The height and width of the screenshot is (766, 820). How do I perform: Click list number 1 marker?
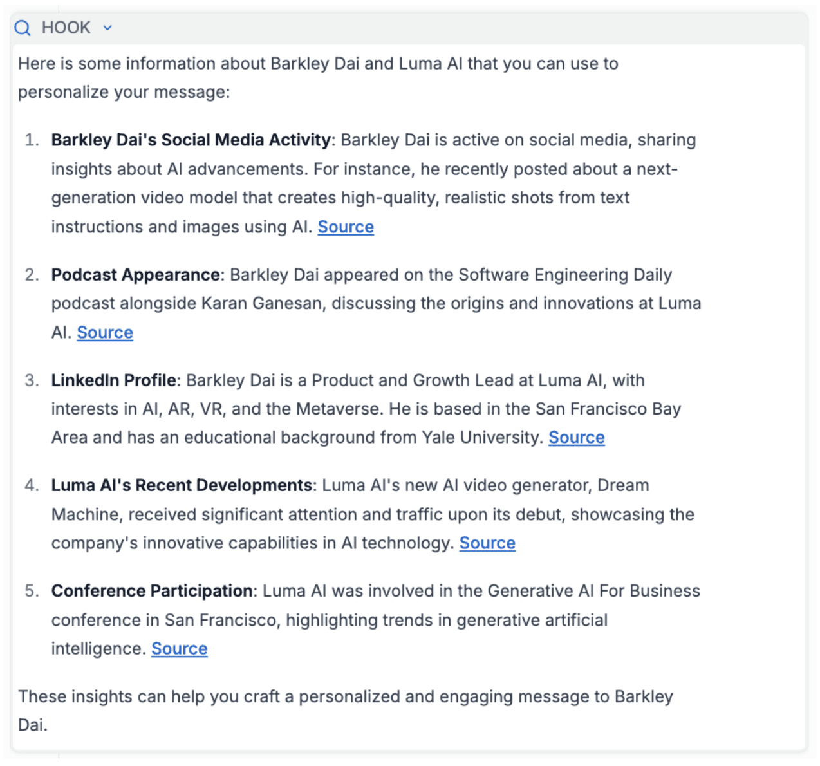click(32, 140)
